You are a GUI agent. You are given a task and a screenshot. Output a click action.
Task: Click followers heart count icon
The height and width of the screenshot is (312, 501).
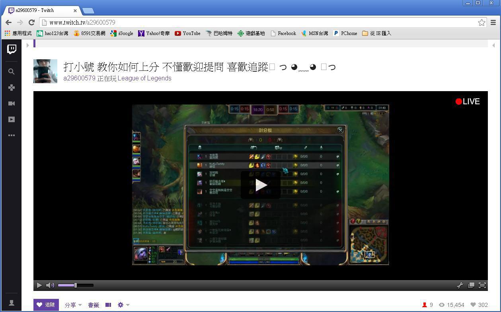click(473, 305)
